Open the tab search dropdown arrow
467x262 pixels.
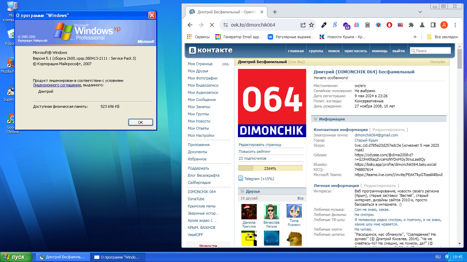point(420,12)
